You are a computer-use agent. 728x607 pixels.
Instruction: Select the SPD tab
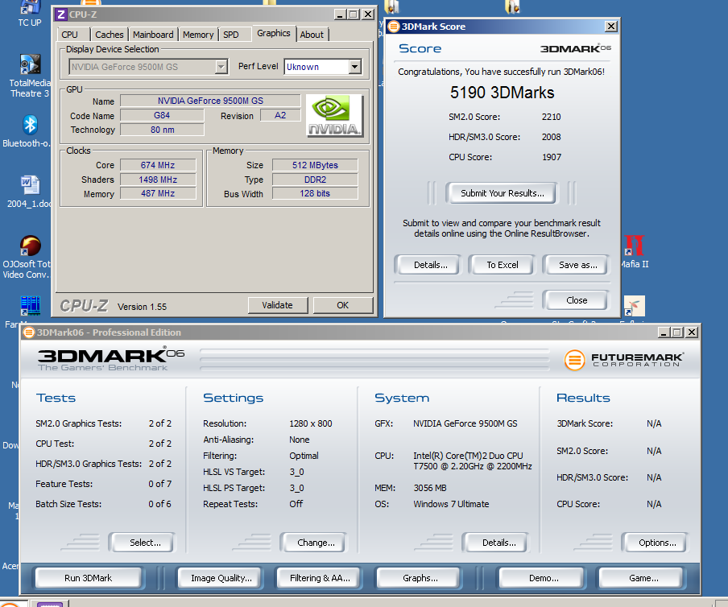[x=231, y=35]
